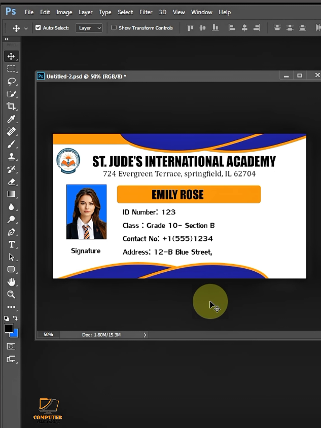Open the Move tool preset picker arrow
Viewport: 321px width, 428px height.
26,28
